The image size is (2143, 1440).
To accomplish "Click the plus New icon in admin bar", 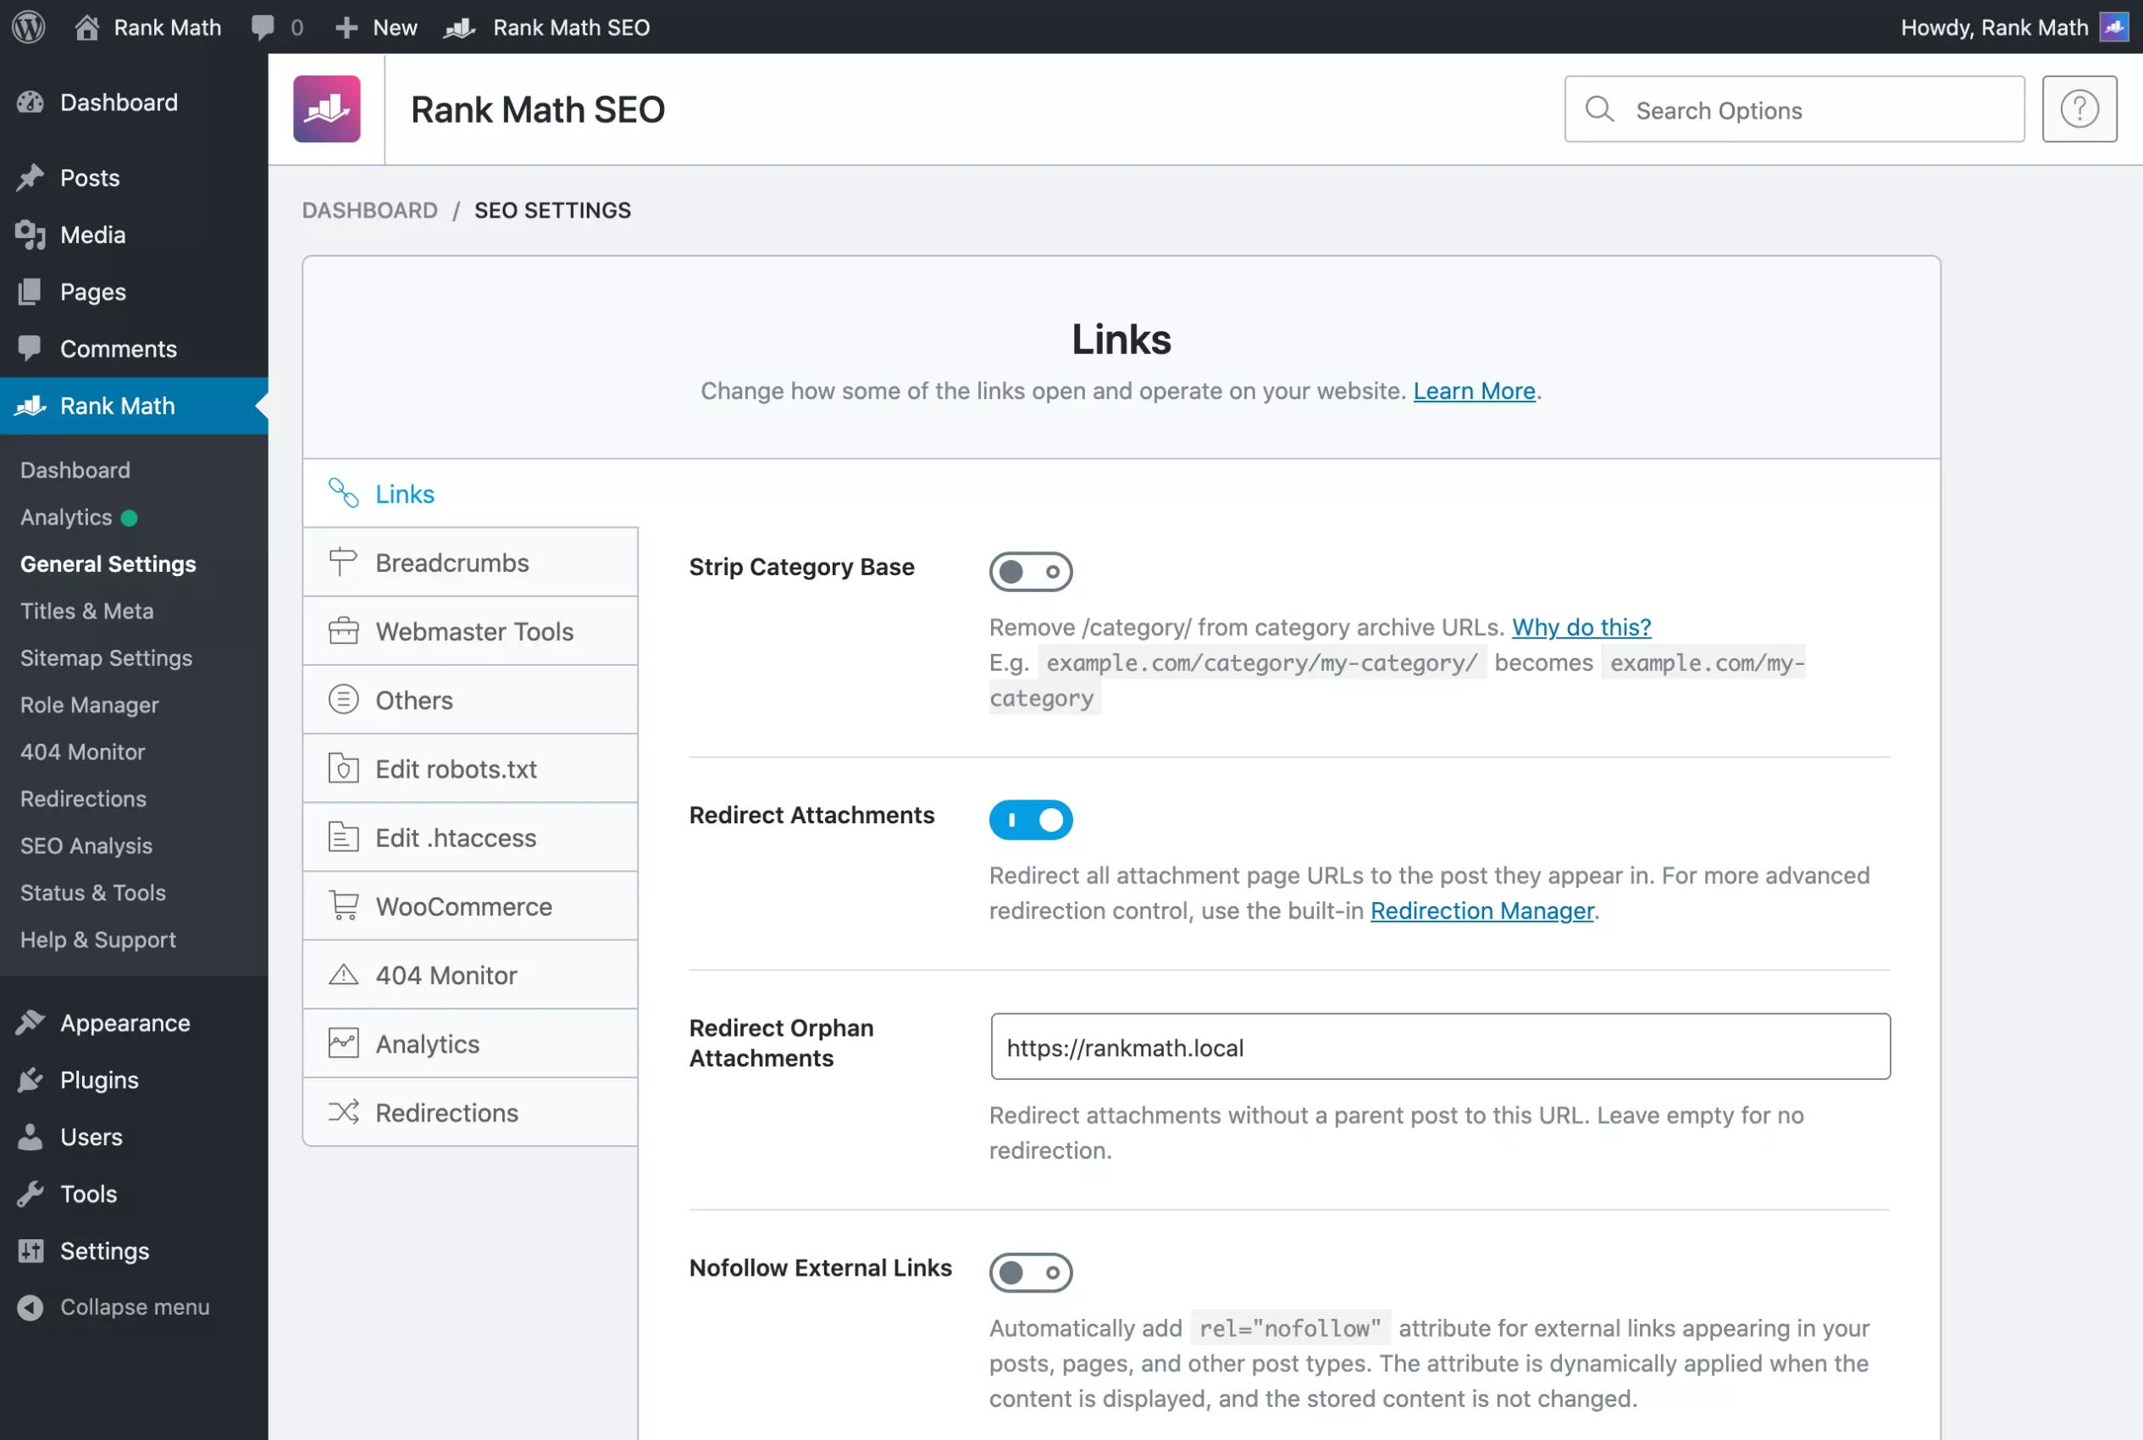I will 346,28.
